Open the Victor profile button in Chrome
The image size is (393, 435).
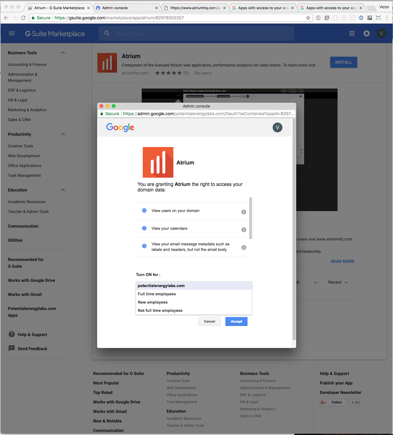point(384,7)
